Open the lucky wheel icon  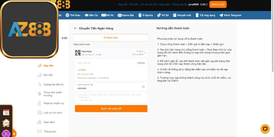[x=6, y=133]
